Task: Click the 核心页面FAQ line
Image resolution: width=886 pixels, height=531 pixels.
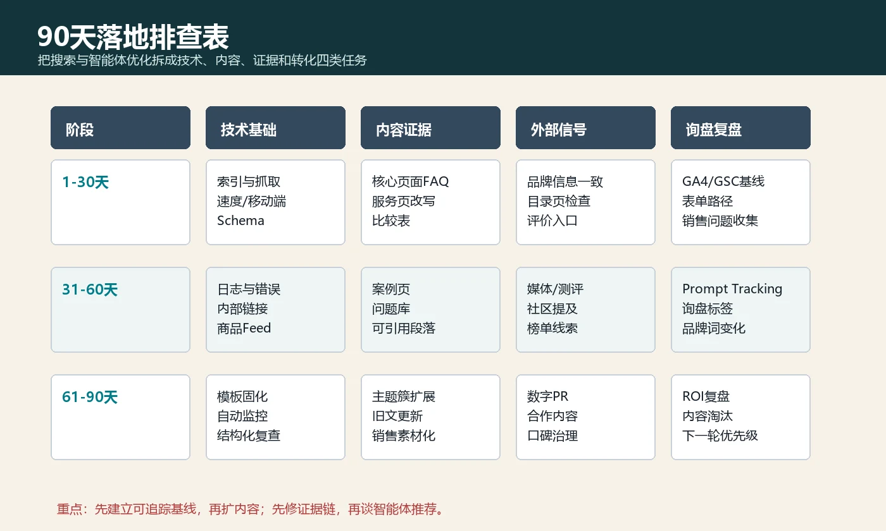Action: coord(411,181)
